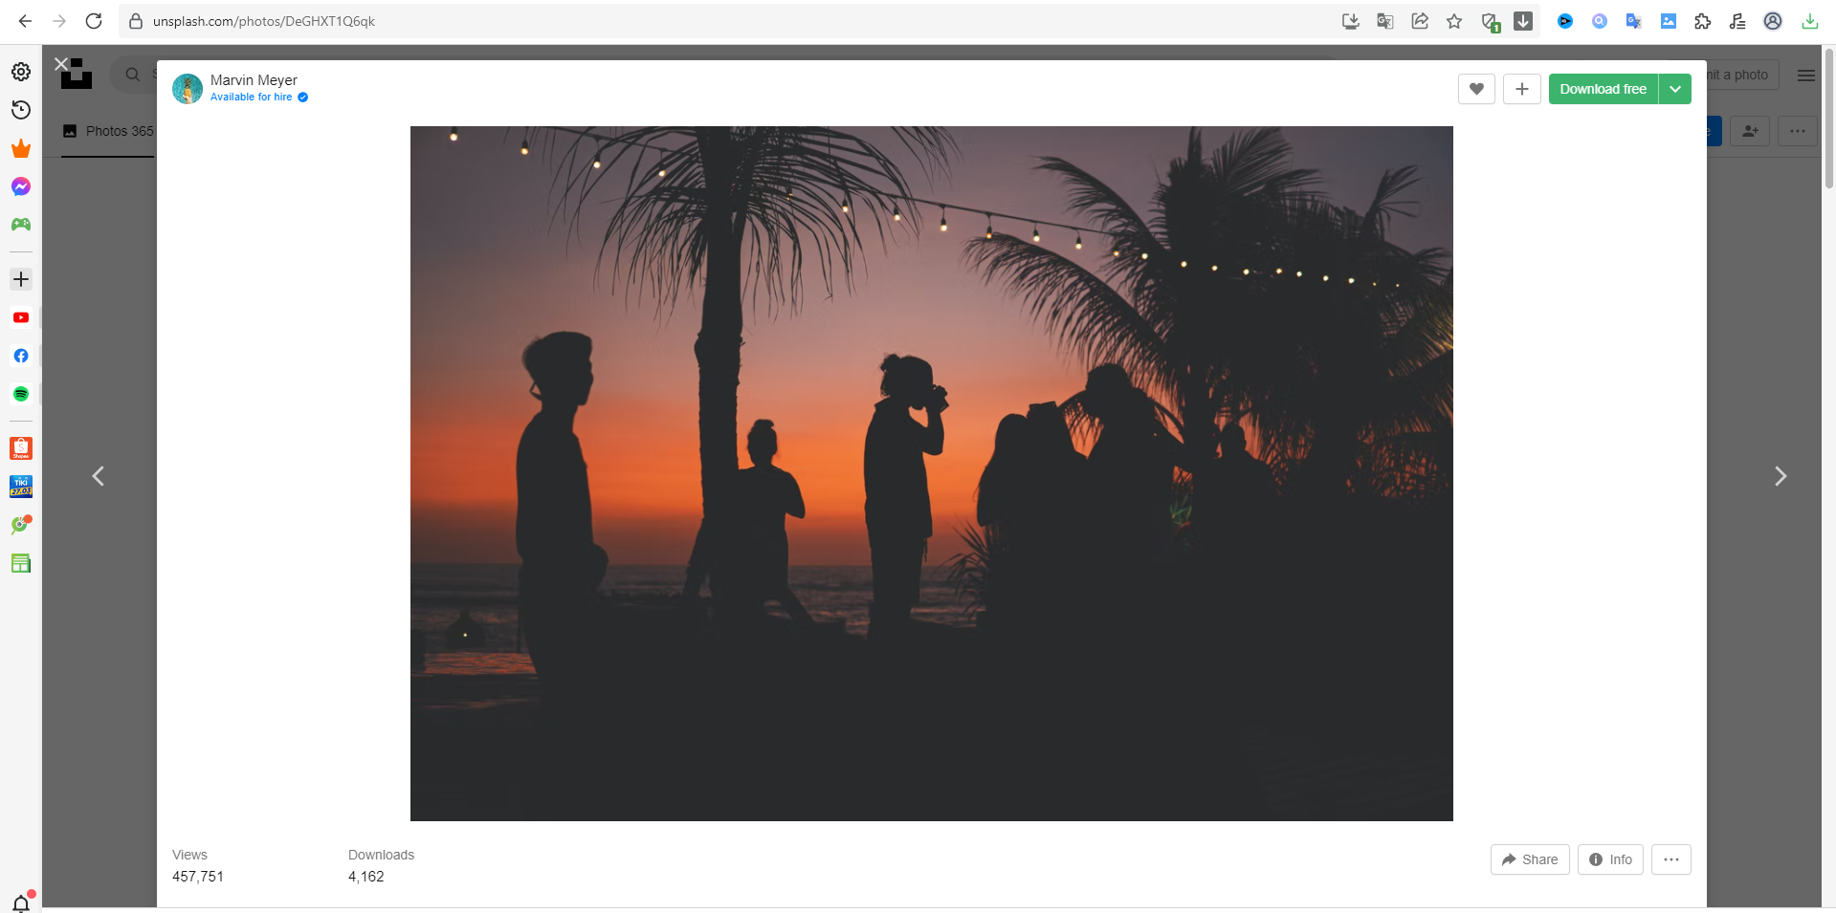1836x913 pixels.
Task: Share the photo
Action: 1530,859
